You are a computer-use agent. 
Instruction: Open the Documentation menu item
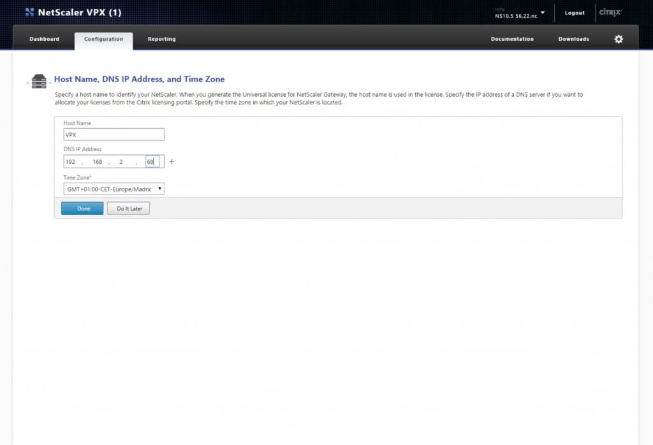click(x=512, y=39)
